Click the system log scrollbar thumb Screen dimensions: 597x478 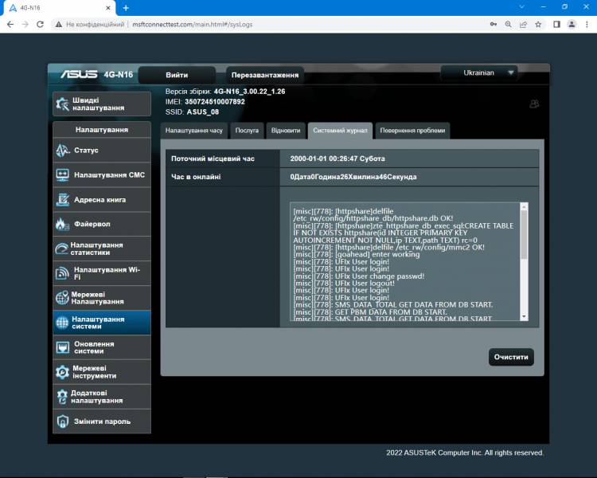(x=525, y=234)
